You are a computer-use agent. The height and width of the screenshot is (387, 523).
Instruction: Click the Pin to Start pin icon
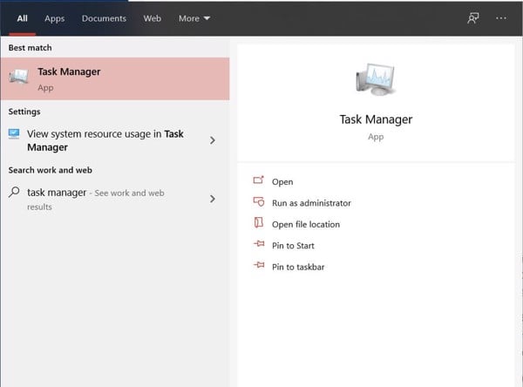pyautogui.click(x=259, y=244)
